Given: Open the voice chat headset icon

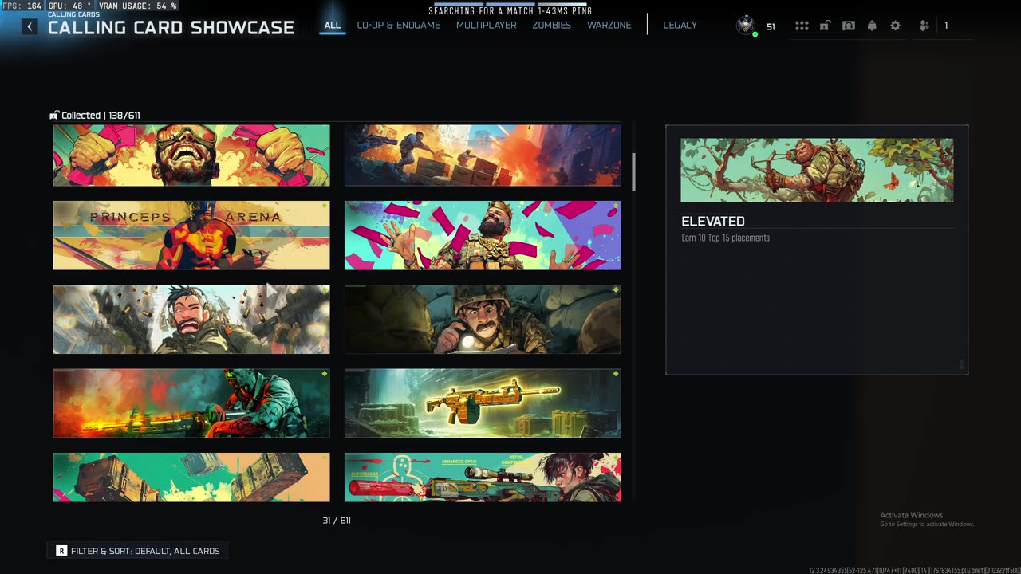Looking at the screenshot, I should pos(849,26).
